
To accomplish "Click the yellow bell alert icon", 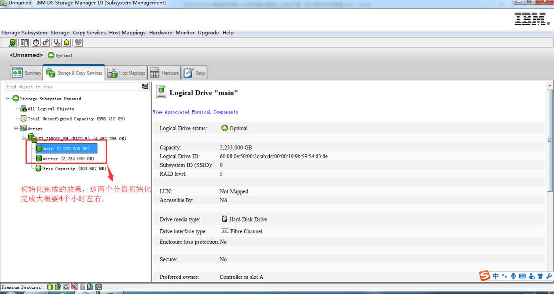I will pyautogui.click(x=67, y=42).
